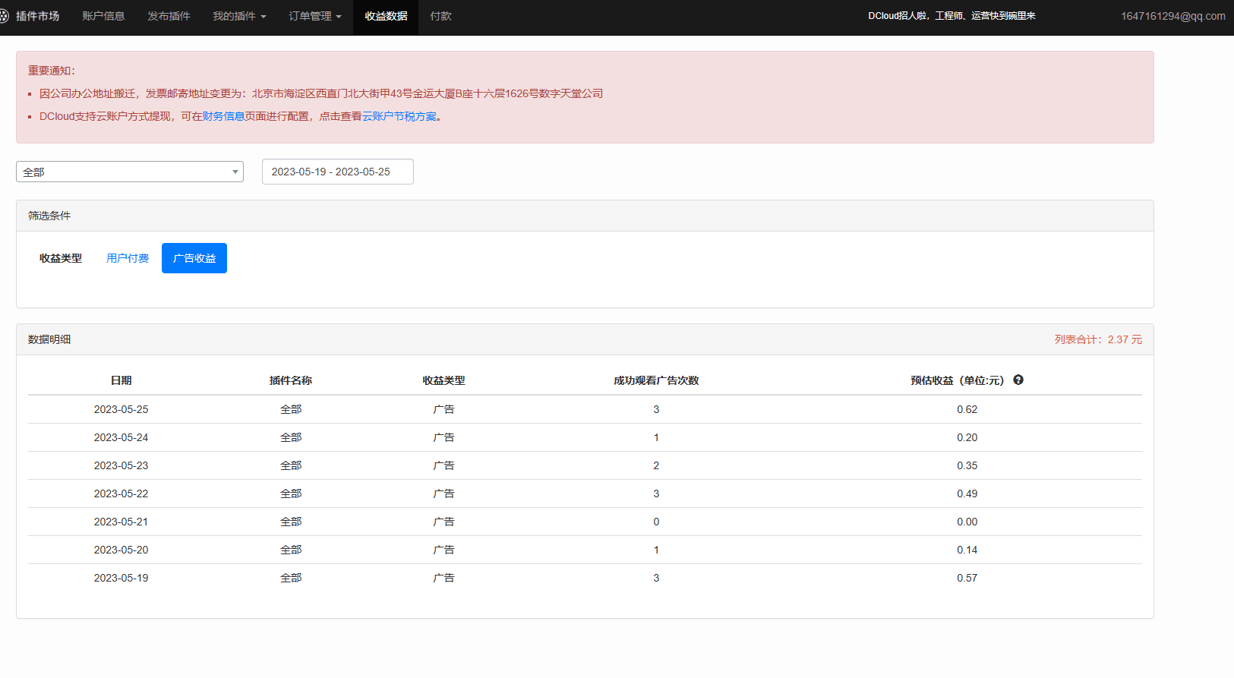Click the 日期 column header
1234x678 pixels.
(121, 380)
